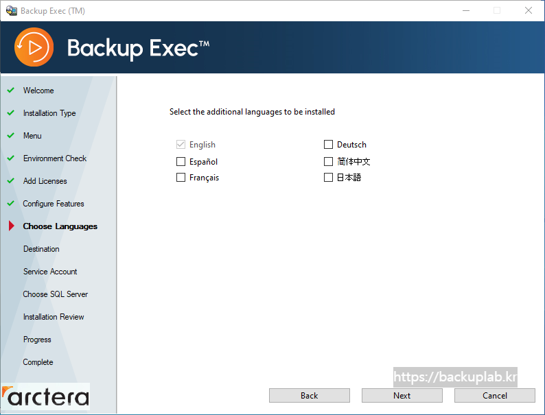Image resolution: width=545 pixels, height=415 pixels.
Task: Select the Welcome step in sidebar
Action: tap(38, 91)
